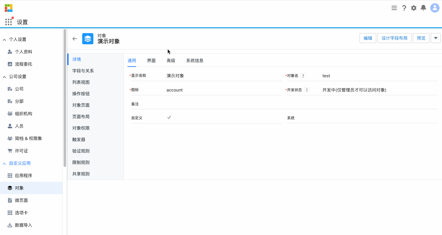The image size is (442, 235).
Task: Open the settings gear icon
Action: click(x=413, y=8)
